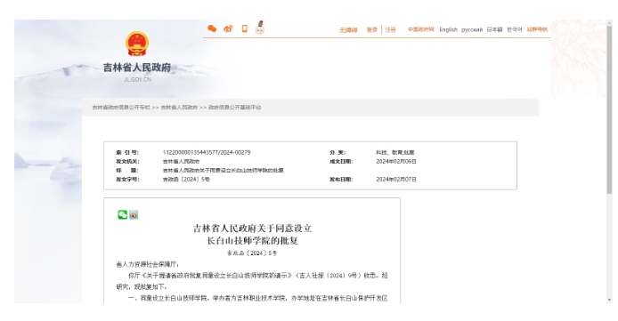Click the cartoon mascot assistant icon
Screen dimensions: 618x321
(260, 28)
